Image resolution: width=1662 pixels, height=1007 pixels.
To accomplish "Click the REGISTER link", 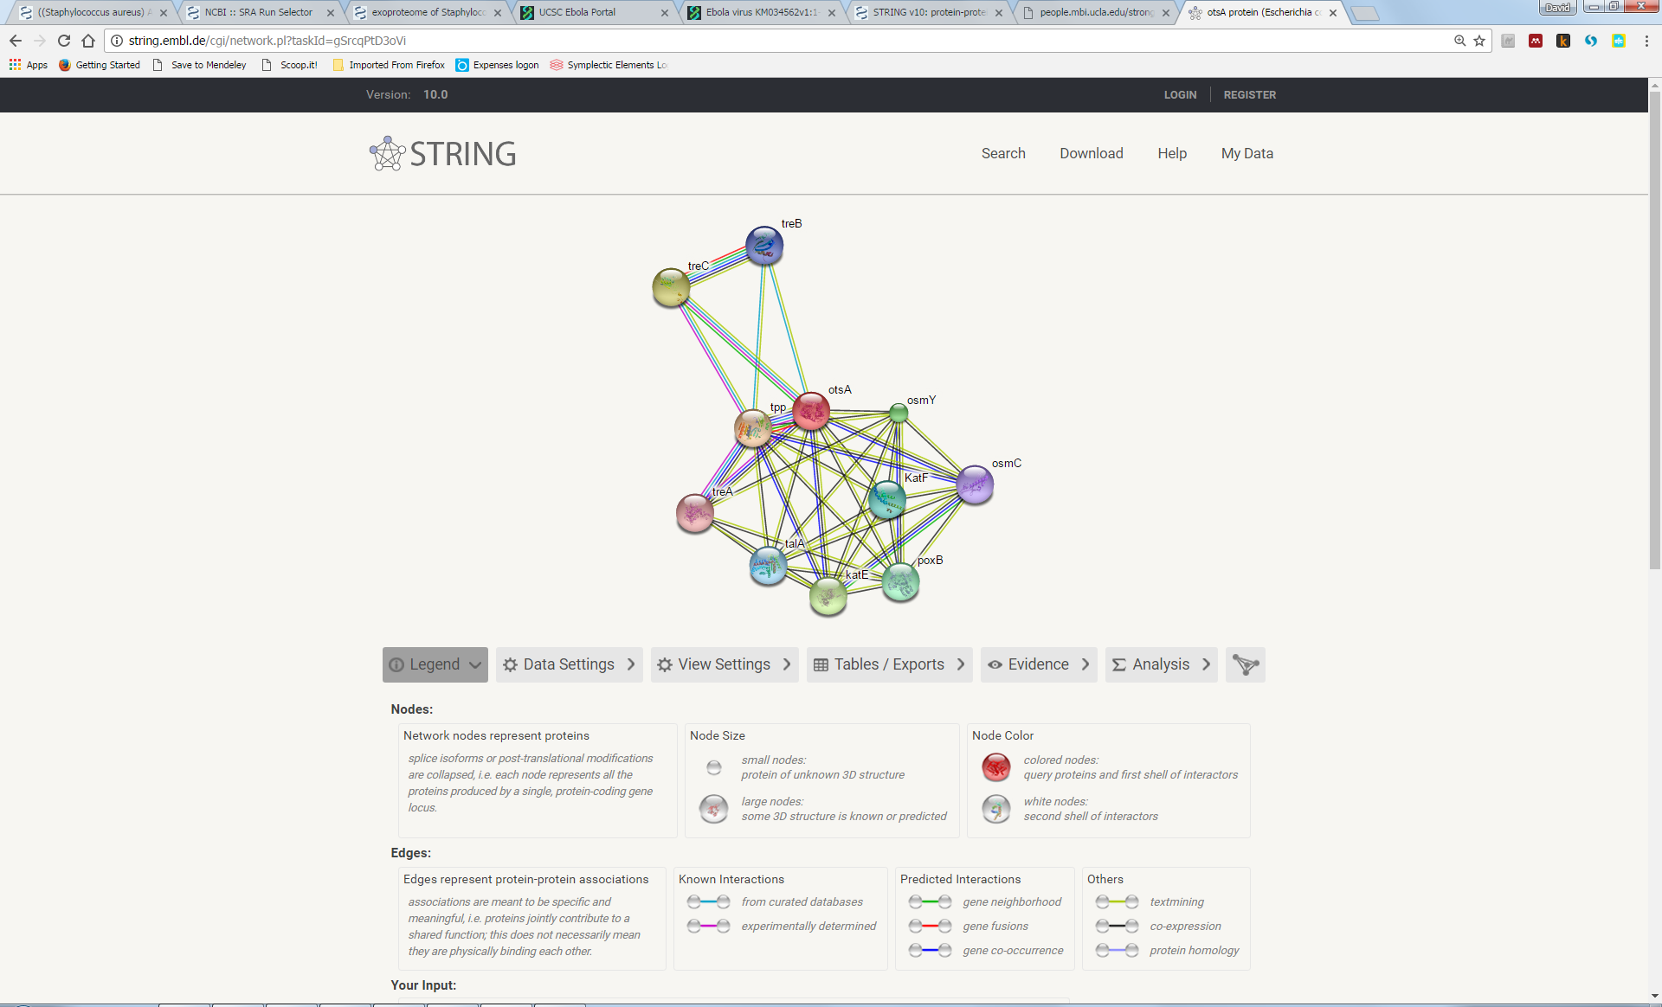I will point(1249,95).
